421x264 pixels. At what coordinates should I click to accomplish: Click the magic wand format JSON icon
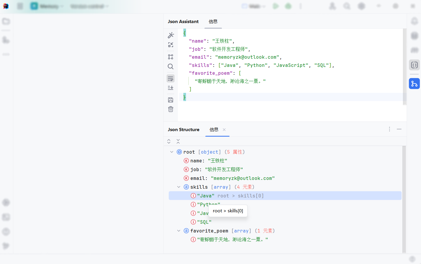pyautogui.click(x=171, y=35)
